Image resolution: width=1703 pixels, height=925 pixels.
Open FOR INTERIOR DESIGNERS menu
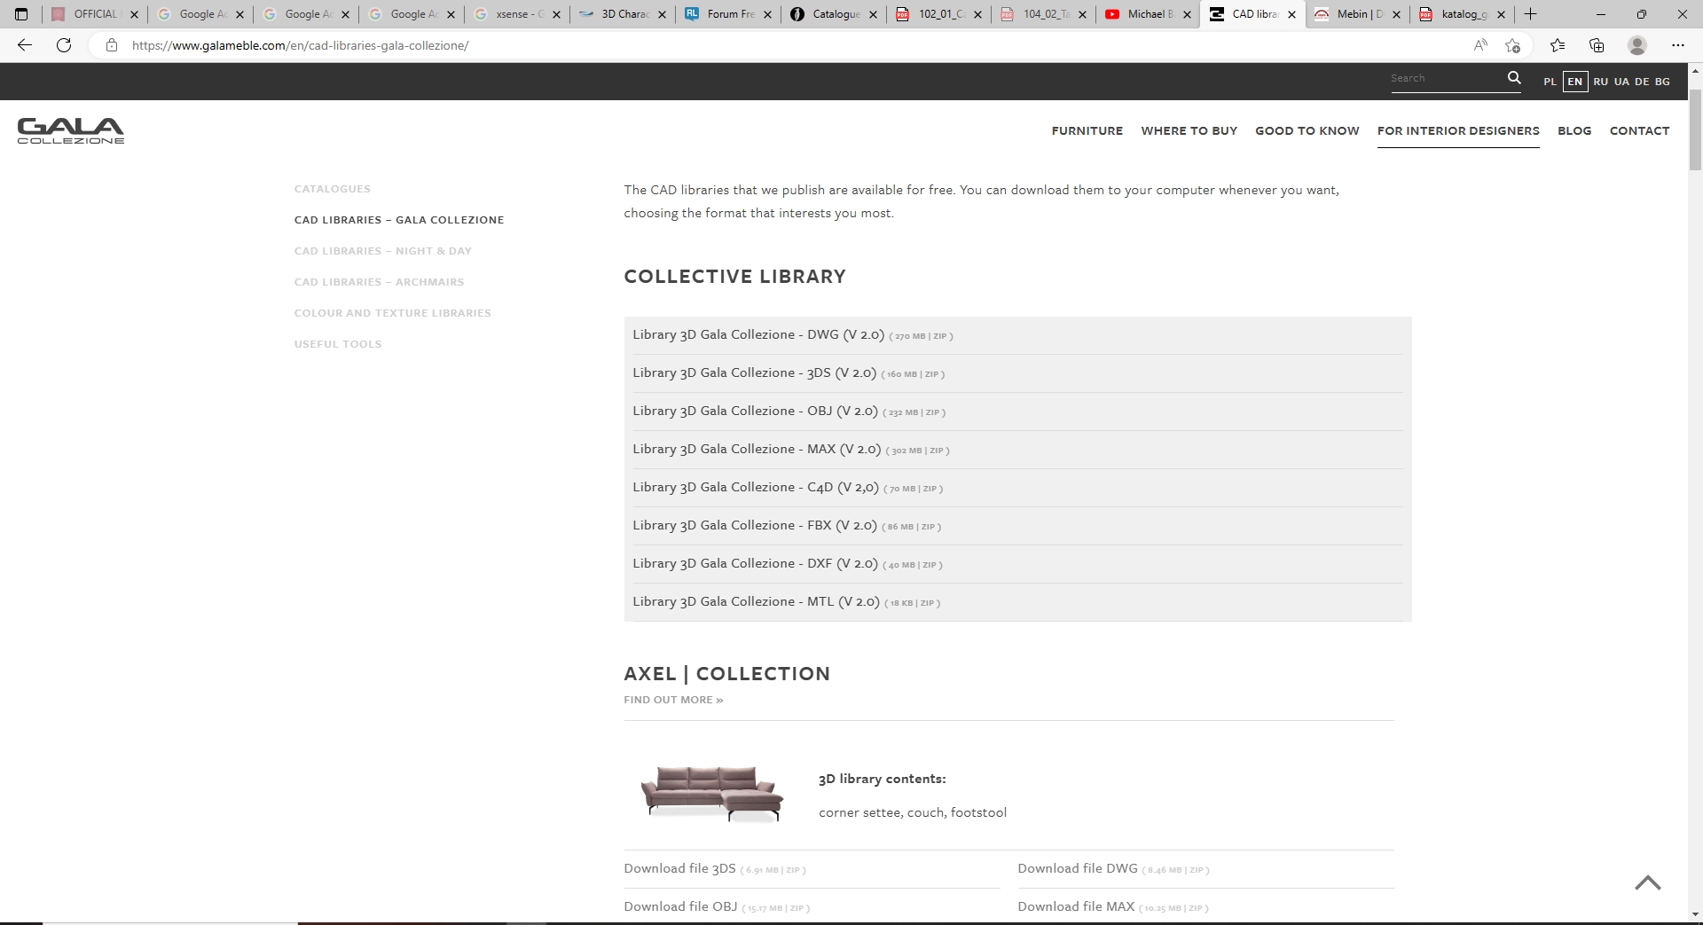click(x=1458, y=130)
